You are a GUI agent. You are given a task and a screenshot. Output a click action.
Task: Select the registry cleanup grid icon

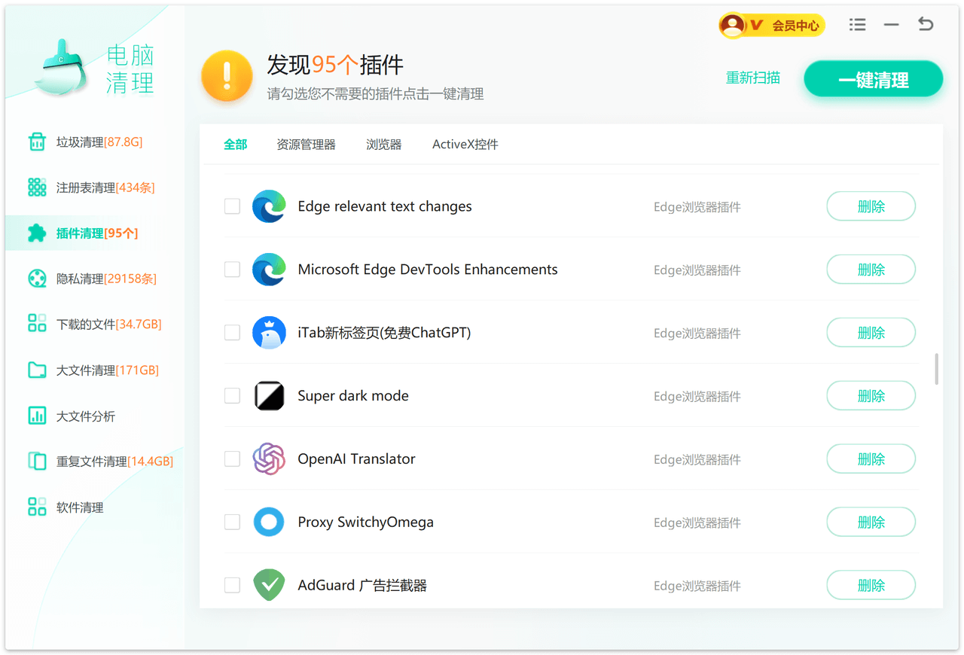point(37,187)
